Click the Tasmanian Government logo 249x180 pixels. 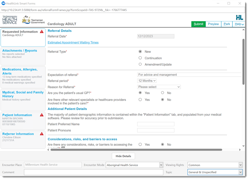pyautogui.click(x=33, y=20)
